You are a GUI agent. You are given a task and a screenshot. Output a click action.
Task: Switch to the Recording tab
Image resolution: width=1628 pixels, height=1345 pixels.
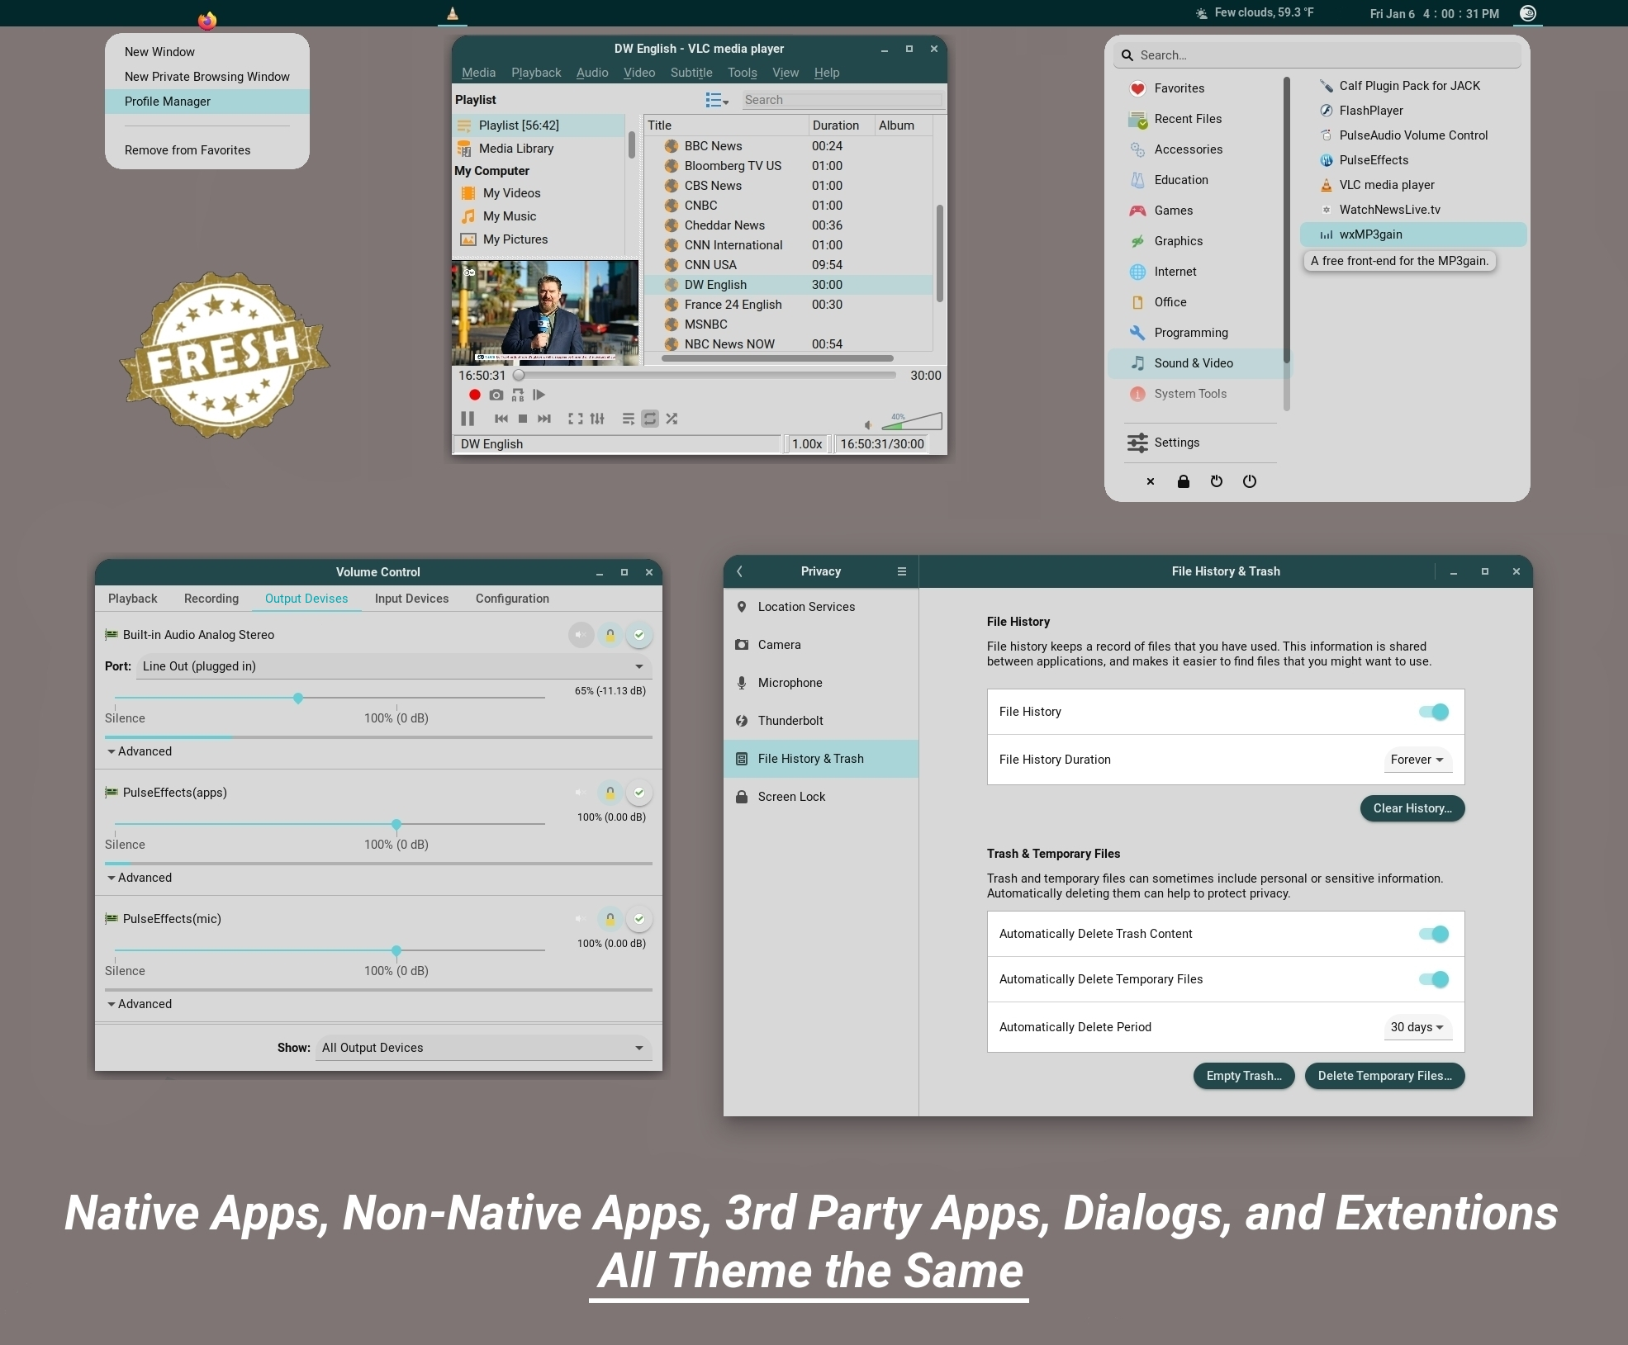(x=211, y=599)
